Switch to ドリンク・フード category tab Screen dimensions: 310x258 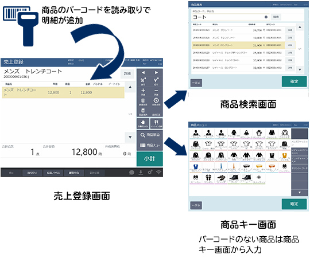[x=299, y=168]
